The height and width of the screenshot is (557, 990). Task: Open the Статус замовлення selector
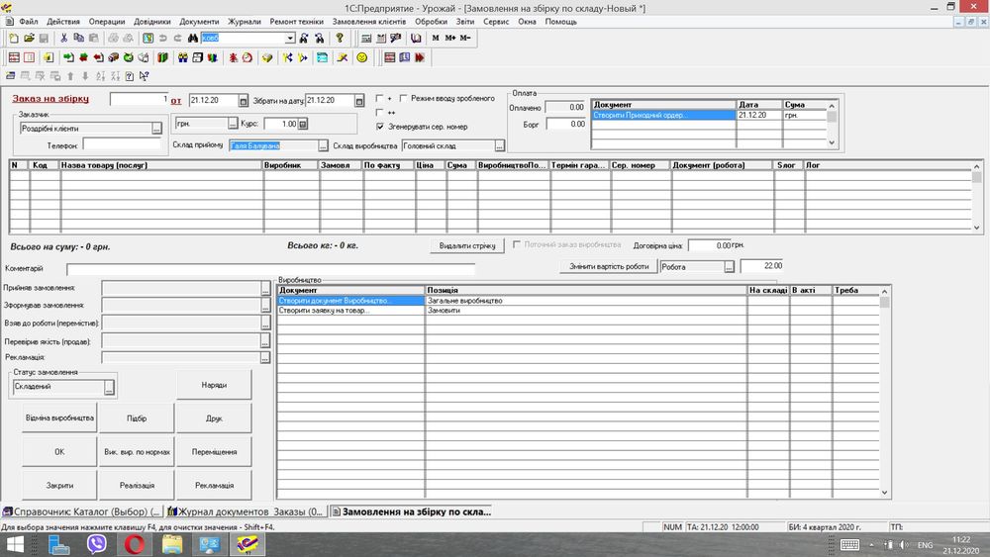(x=109, y=387)
